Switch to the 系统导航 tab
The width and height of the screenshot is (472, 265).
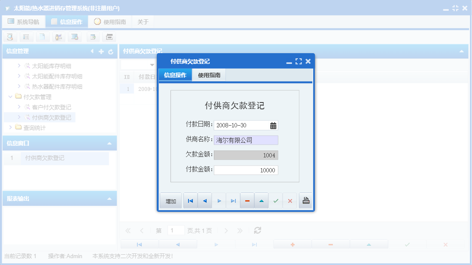pyautogui.click(x=24, y=21)
